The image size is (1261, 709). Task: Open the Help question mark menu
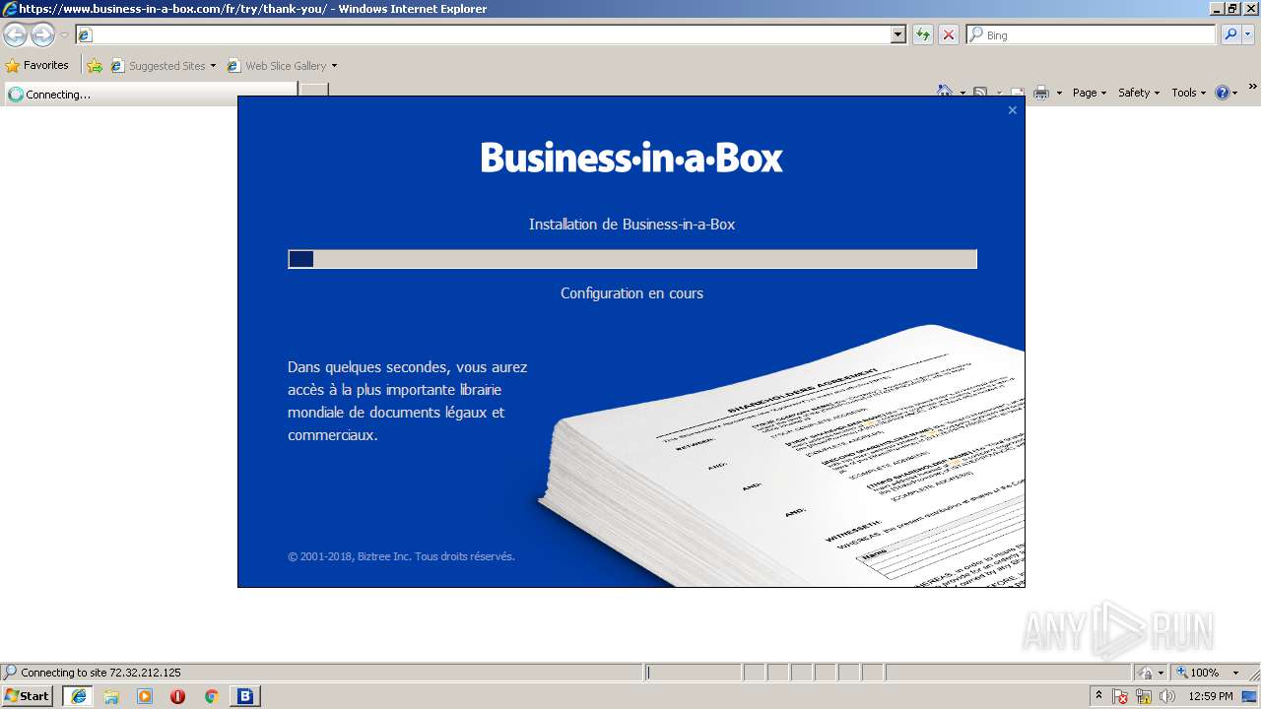pos(1227,93)
